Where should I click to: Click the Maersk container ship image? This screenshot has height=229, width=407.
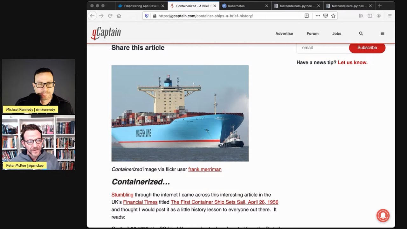[x=180, y=113]
